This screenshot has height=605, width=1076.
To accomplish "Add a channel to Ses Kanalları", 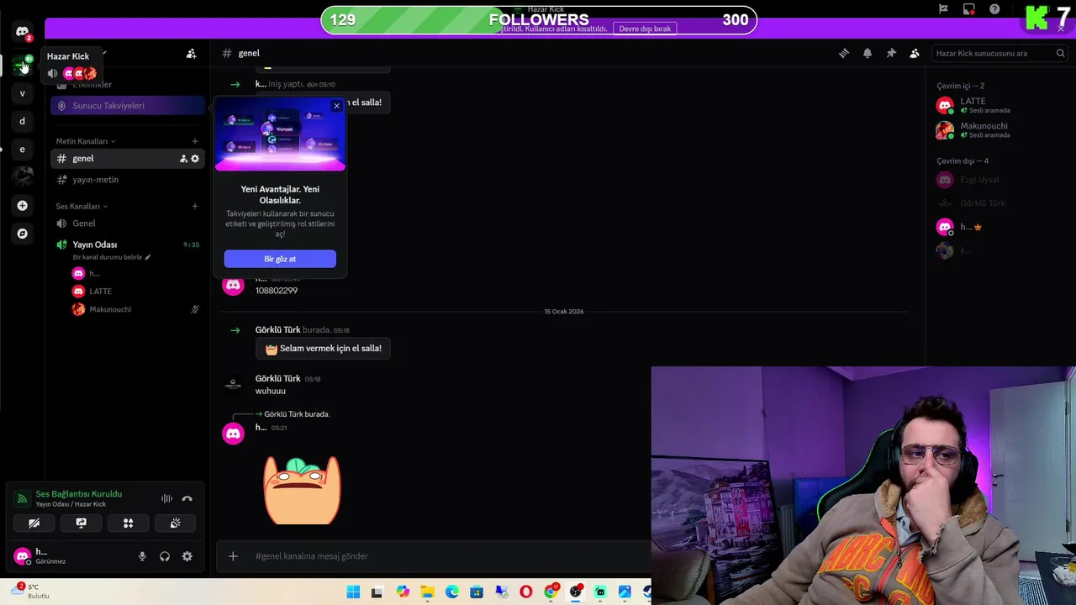I will click(195, 206).
